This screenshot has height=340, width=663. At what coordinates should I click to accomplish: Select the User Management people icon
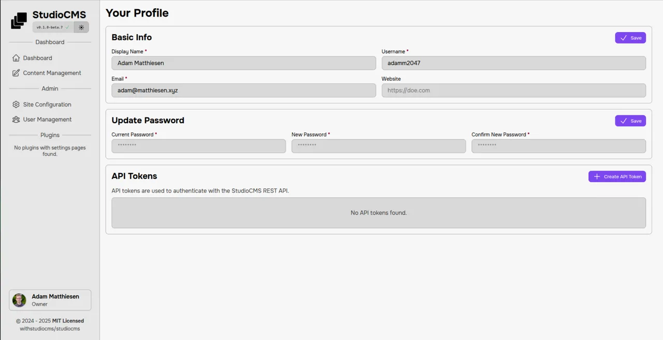[x=16, y=120]
